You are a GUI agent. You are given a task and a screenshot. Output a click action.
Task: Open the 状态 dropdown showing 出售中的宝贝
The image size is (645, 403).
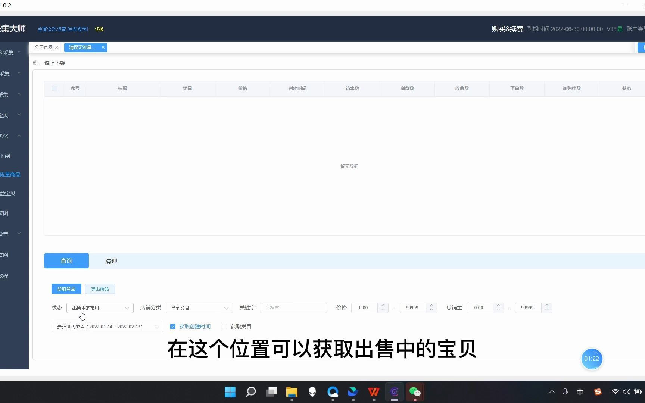100,308
